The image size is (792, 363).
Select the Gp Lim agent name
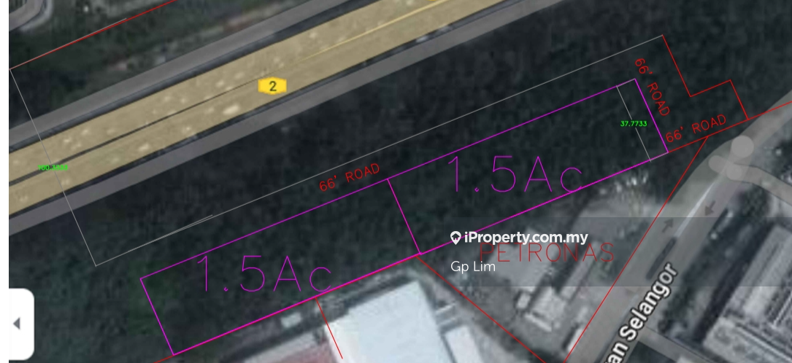point(473,266)
